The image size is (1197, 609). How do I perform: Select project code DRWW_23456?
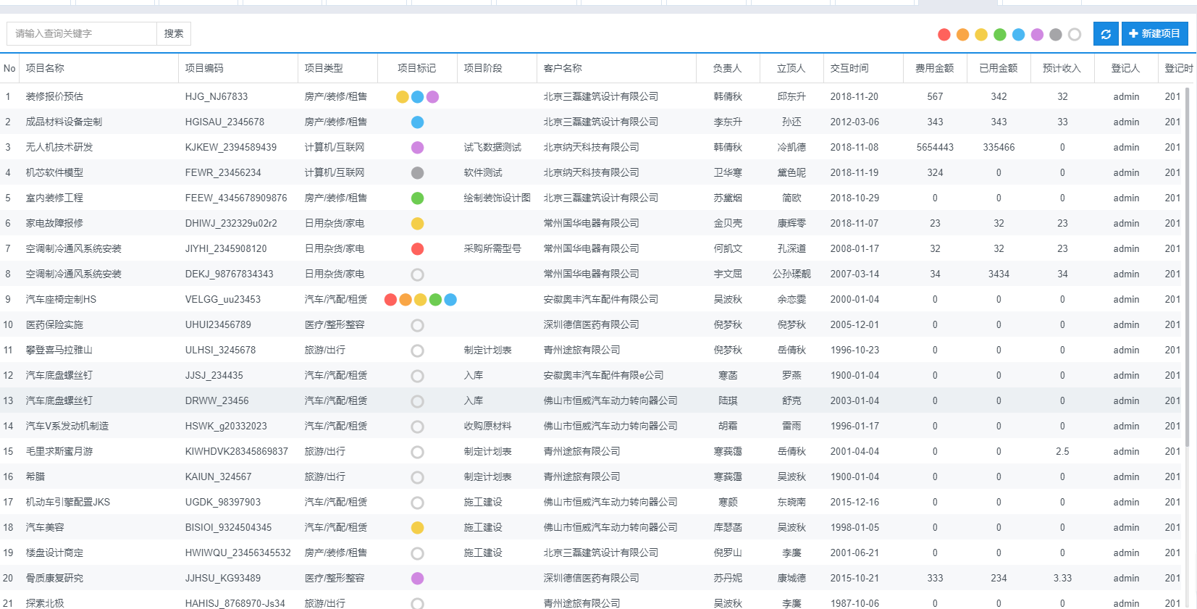coord(217,400)
